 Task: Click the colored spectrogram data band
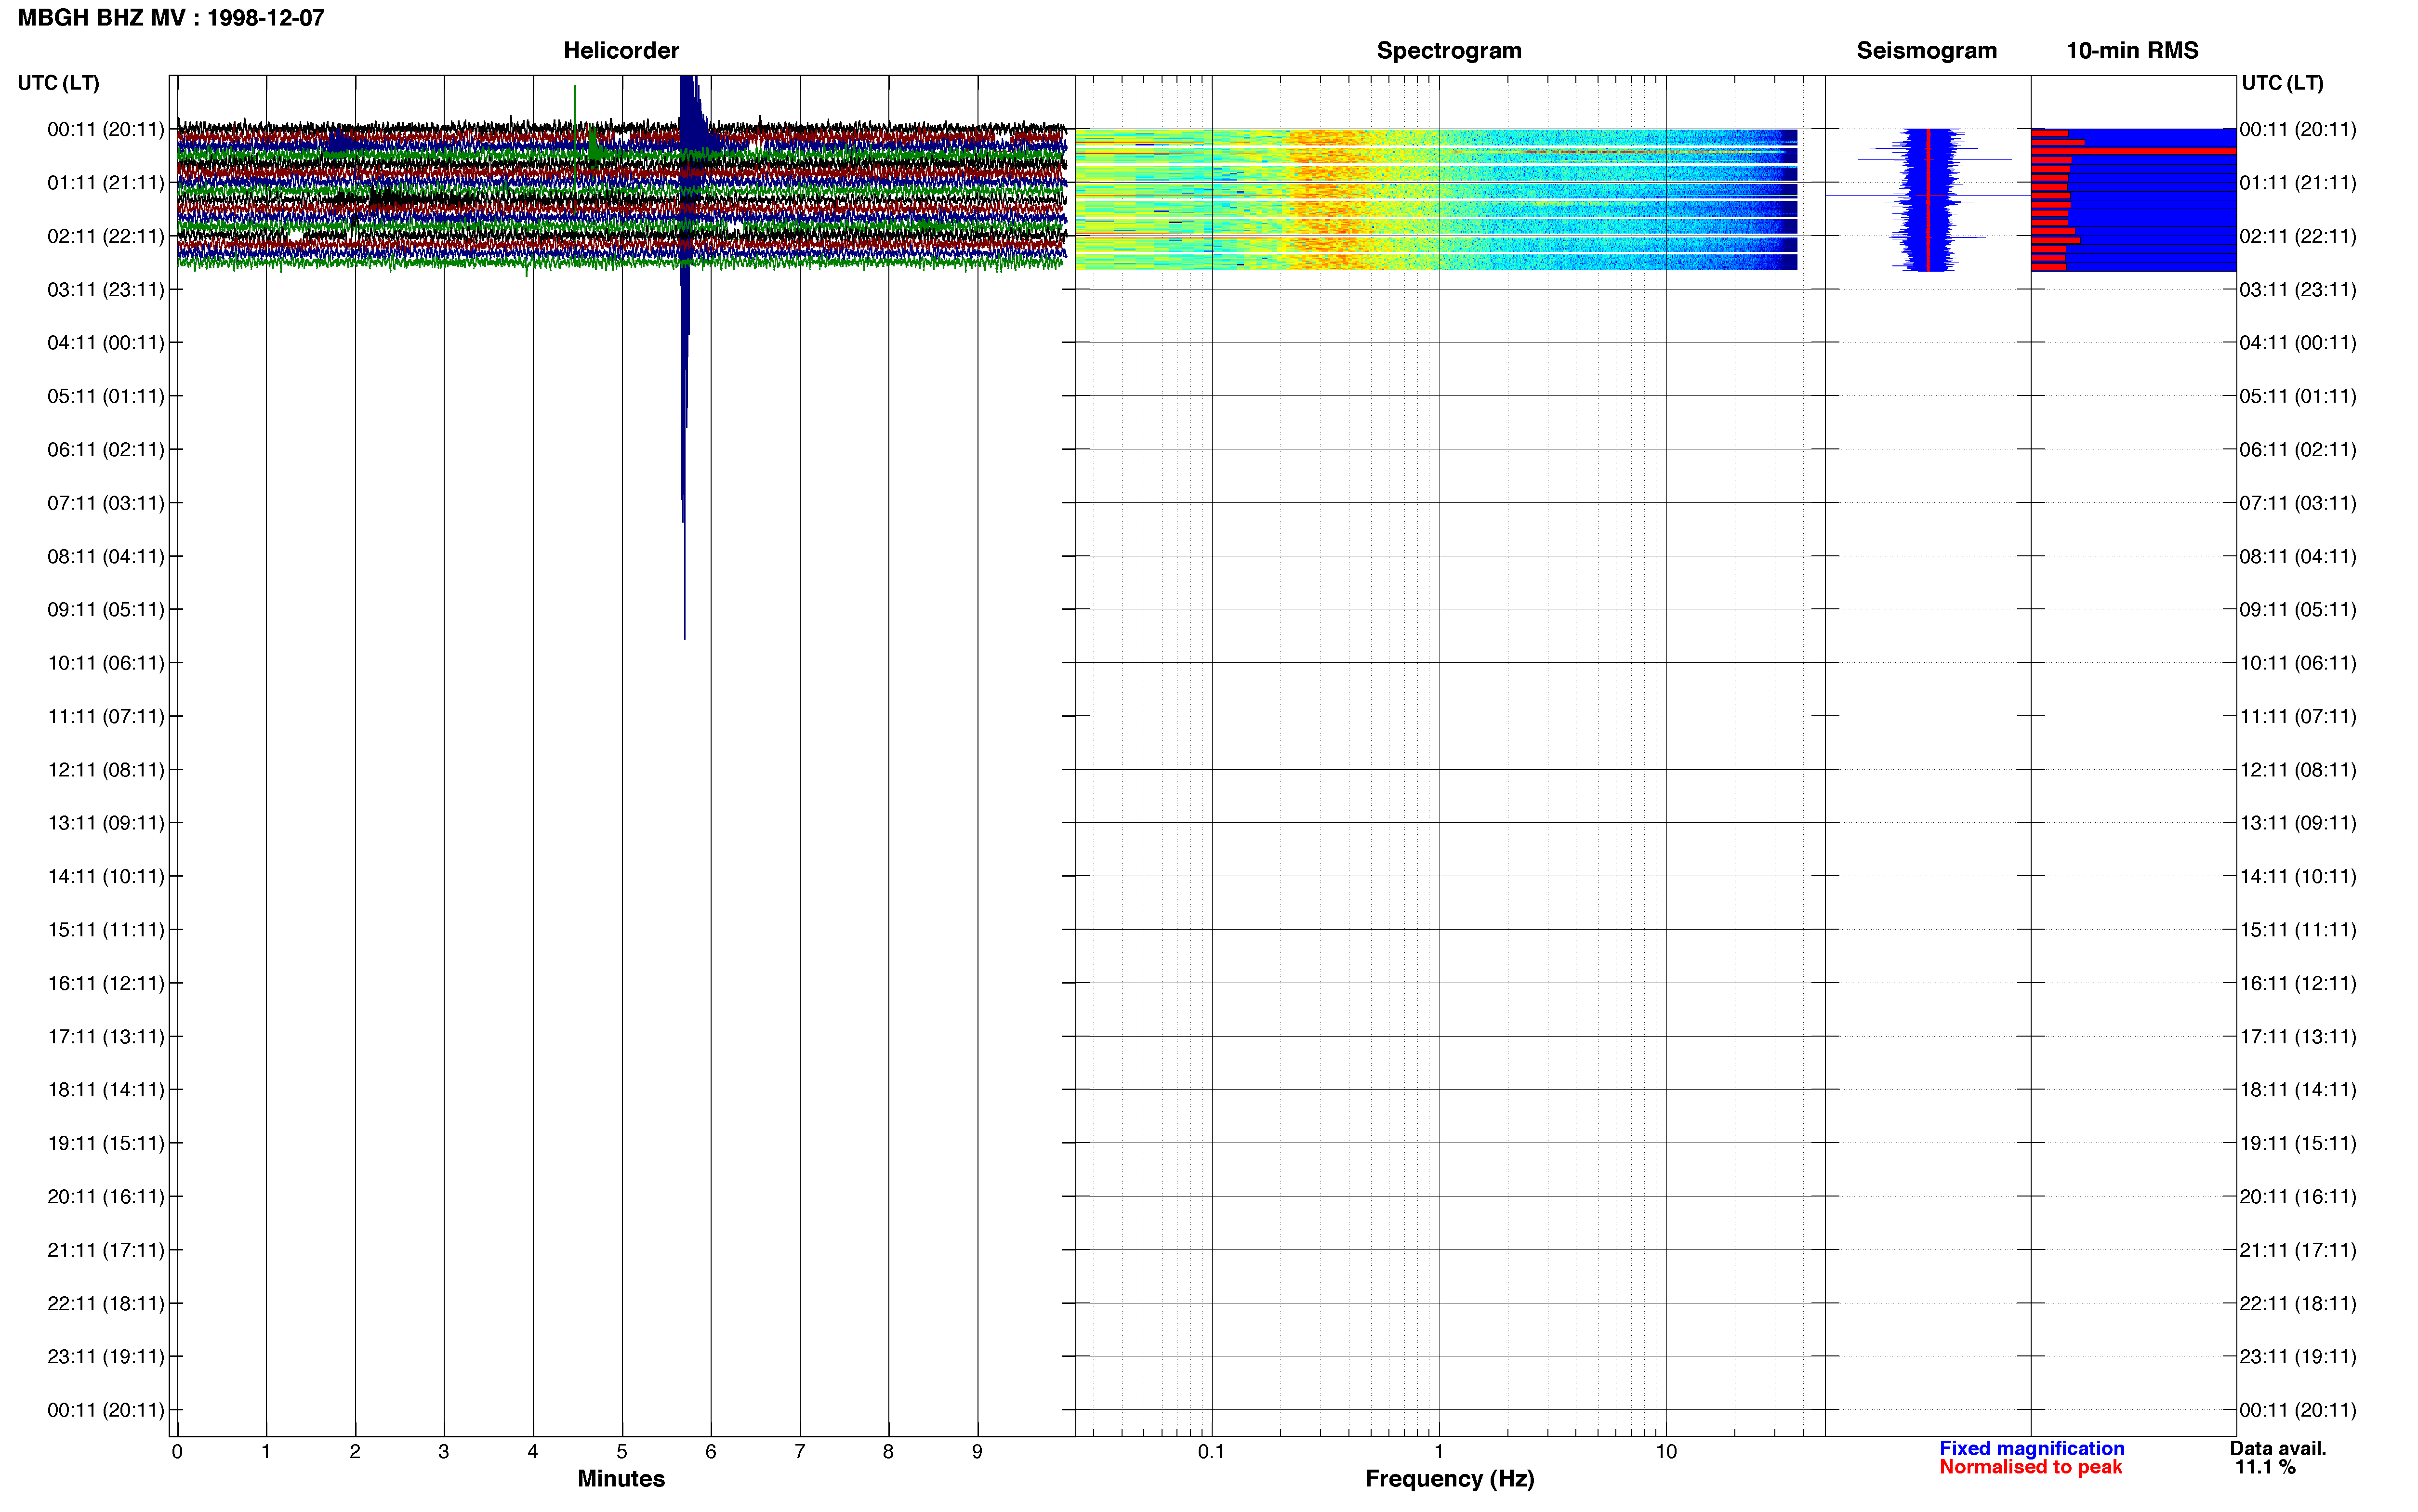[x=1436, y=199]
